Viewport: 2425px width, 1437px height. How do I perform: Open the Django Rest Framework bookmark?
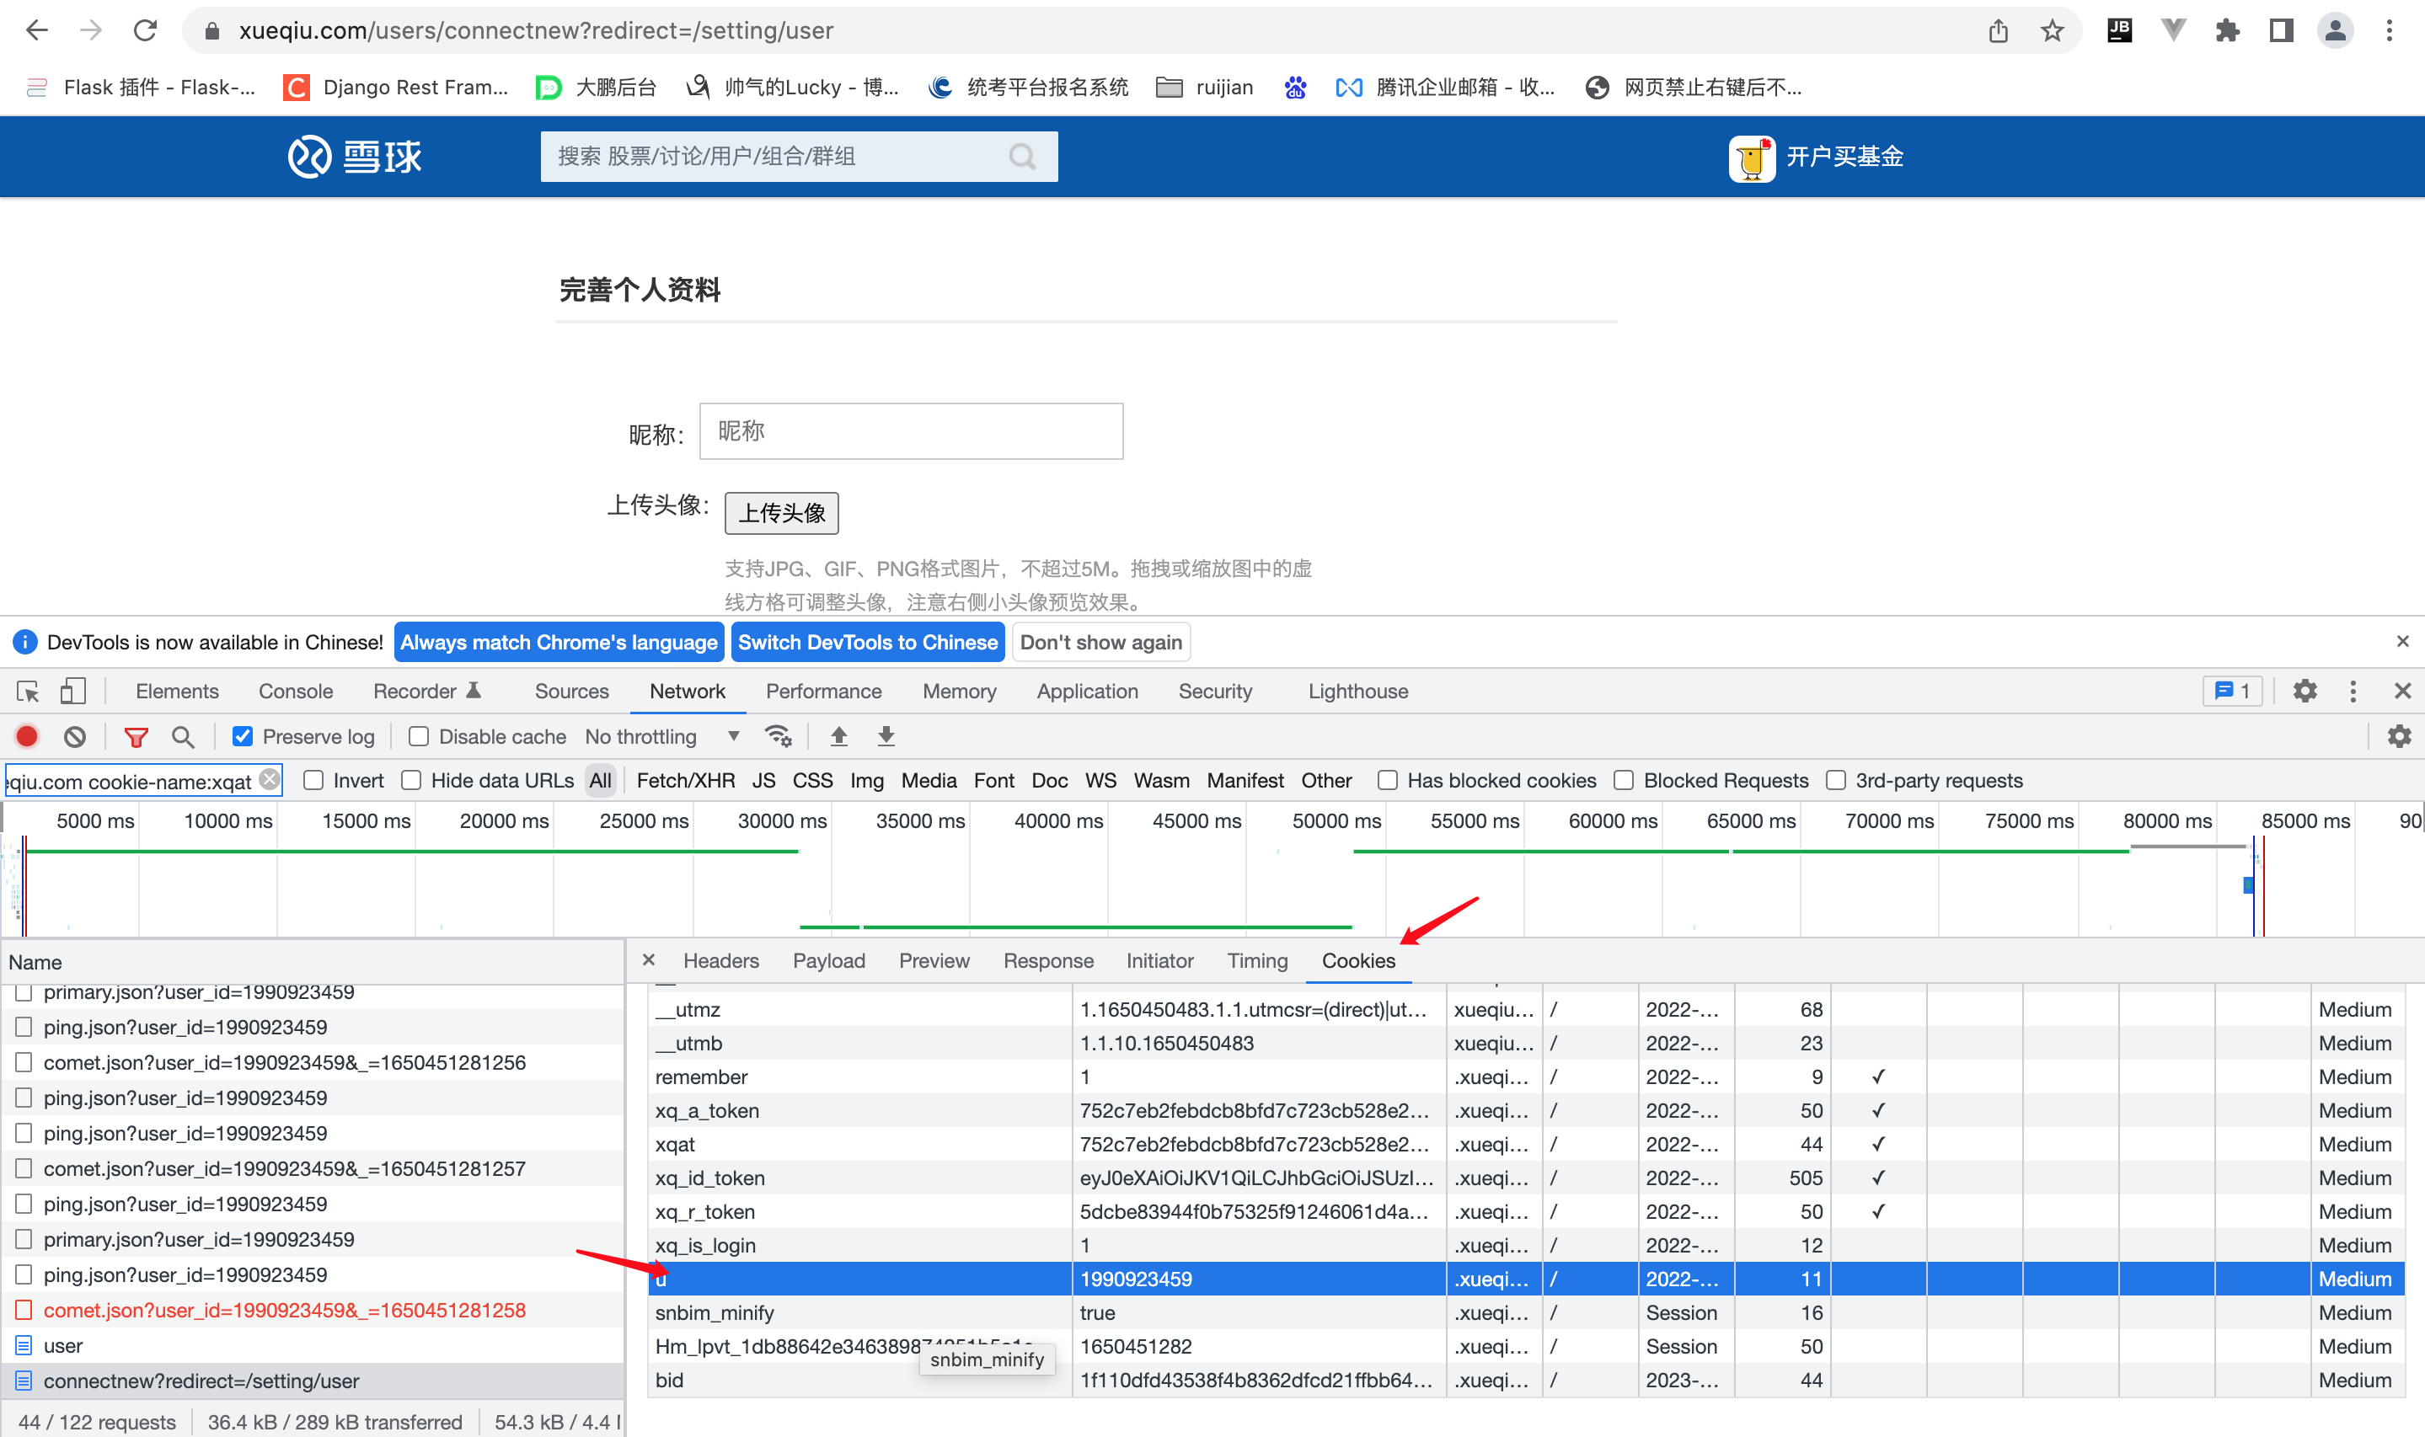tap(396, 87)
